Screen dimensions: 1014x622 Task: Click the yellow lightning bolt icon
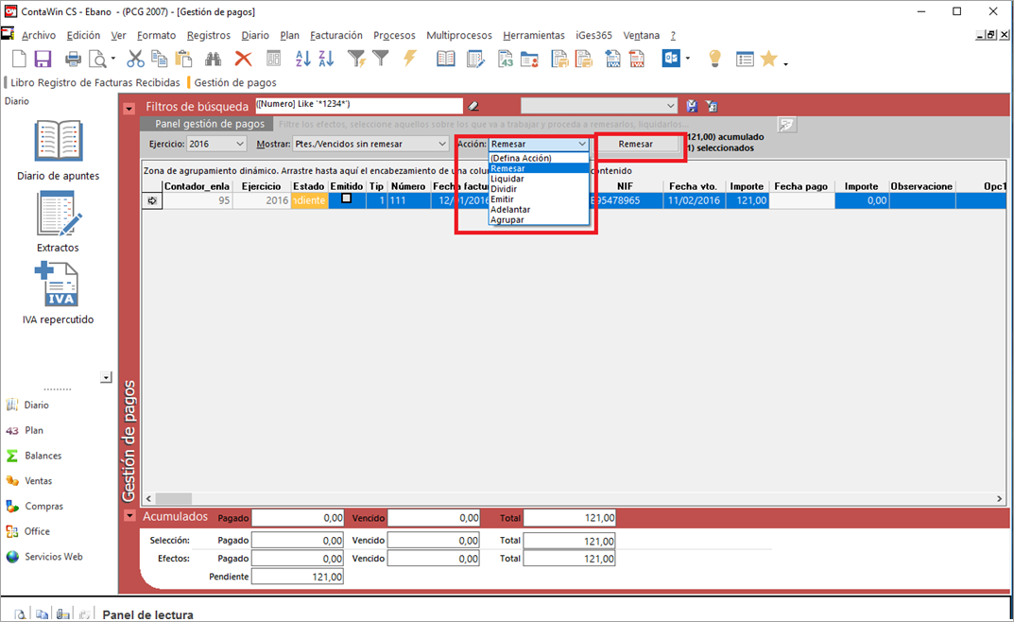[x=409, y=59]
